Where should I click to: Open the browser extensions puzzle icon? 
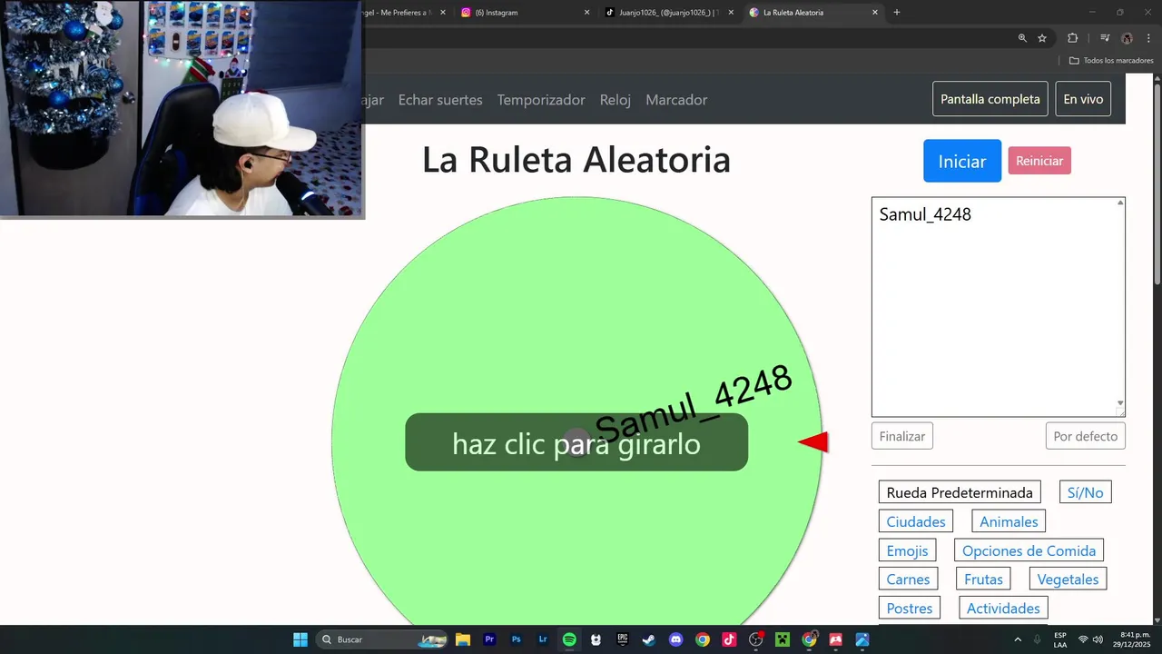pos(1073,38)
